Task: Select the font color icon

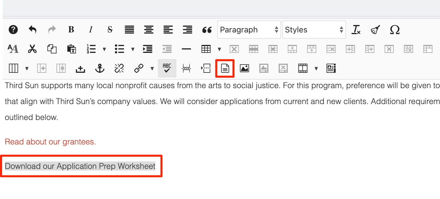Action: (x=13, y=49)
